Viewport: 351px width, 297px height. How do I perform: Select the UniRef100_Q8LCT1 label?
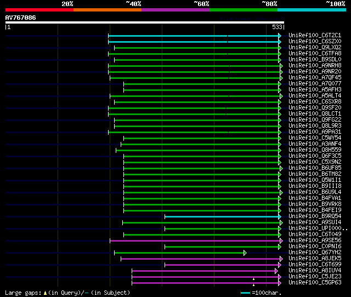pos(315,114)
